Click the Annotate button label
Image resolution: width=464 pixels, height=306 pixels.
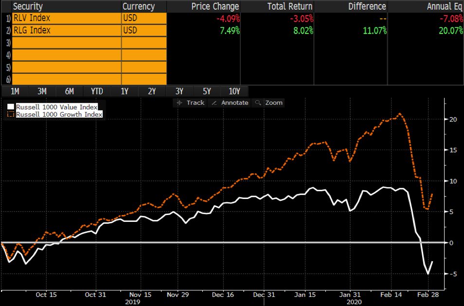[234, 103]
